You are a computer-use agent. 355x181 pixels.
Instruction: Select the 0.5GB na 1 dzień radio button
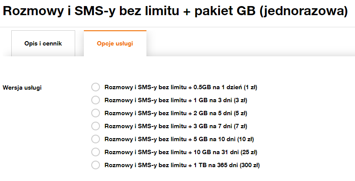pyautogui.click(x=96, y=87)
